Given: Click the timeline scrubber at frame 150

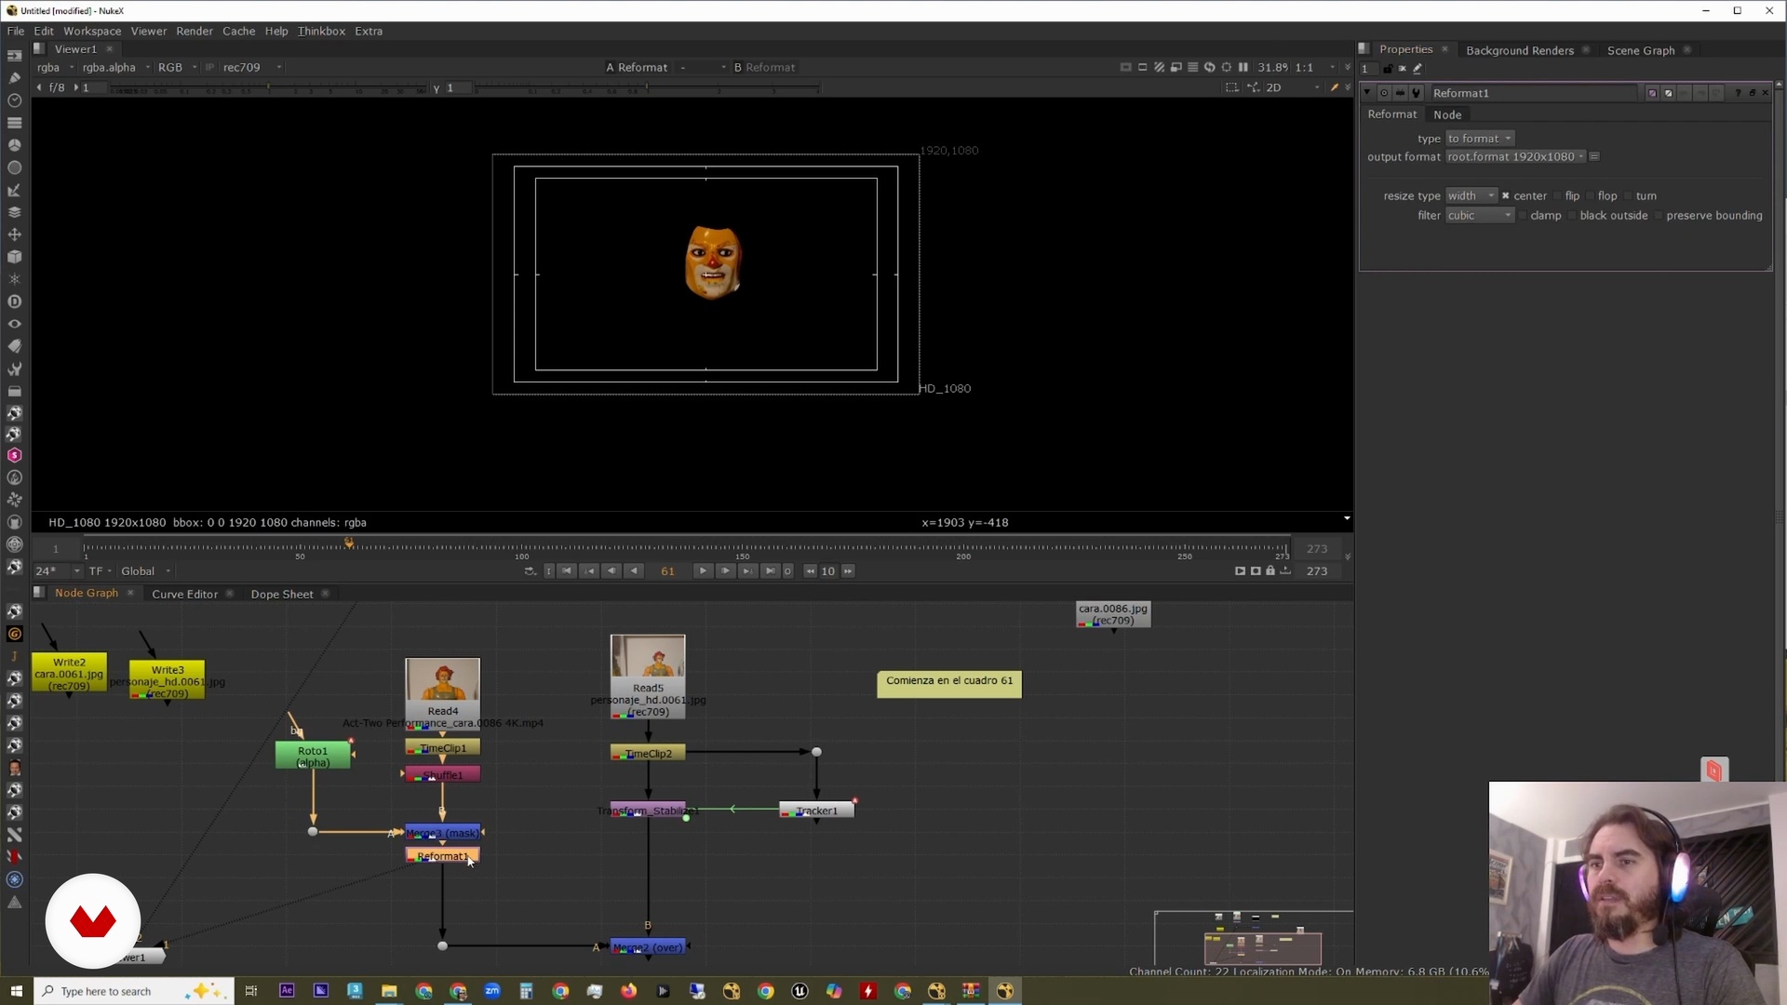Looking at the screenshot, I should (742, 548).
